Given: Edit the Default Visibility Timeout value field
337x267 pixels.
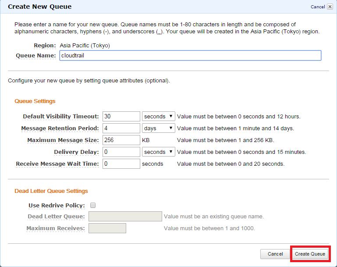Looking at the screenshot, I should [x=121, y=116].
